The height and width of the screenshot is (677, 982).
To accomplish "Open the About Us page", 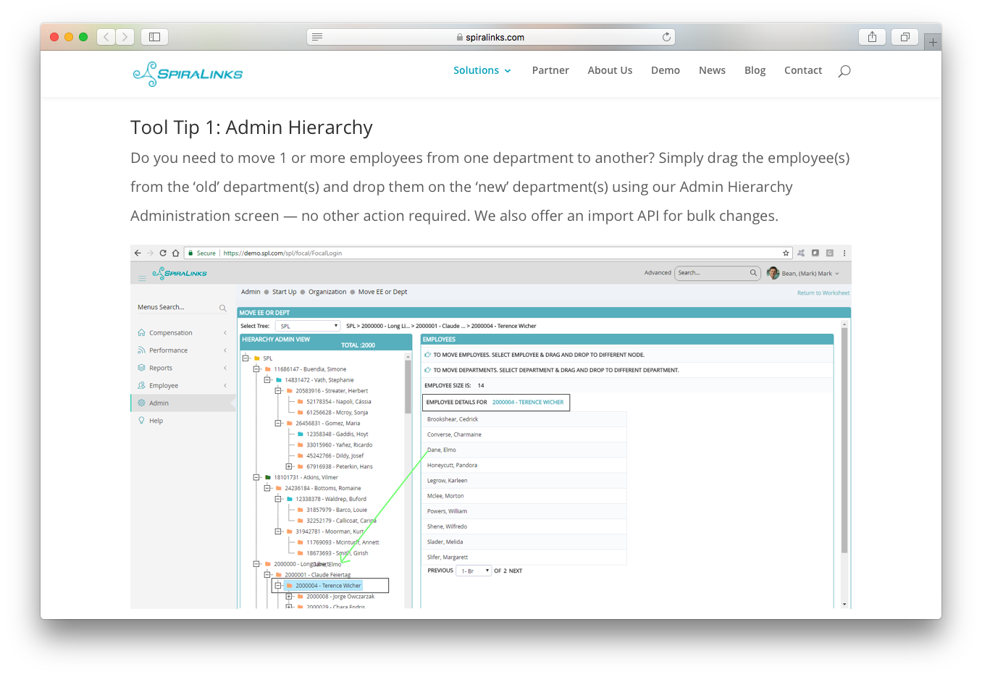I will (610, 70).
